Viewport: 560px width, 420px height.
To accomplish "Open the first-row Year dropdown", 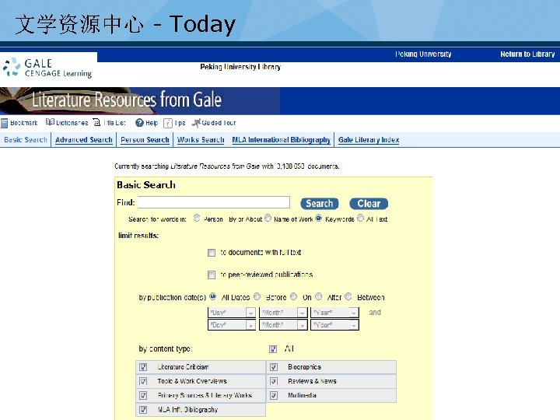I will [334, 313].
